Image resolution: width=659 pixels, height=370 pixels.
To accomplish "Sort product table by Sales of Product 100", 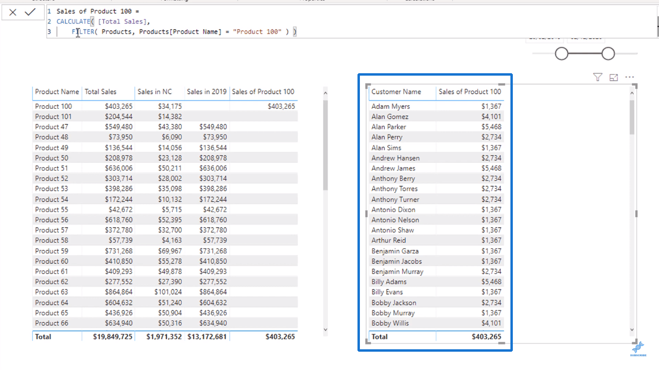I will pos(263,92).
